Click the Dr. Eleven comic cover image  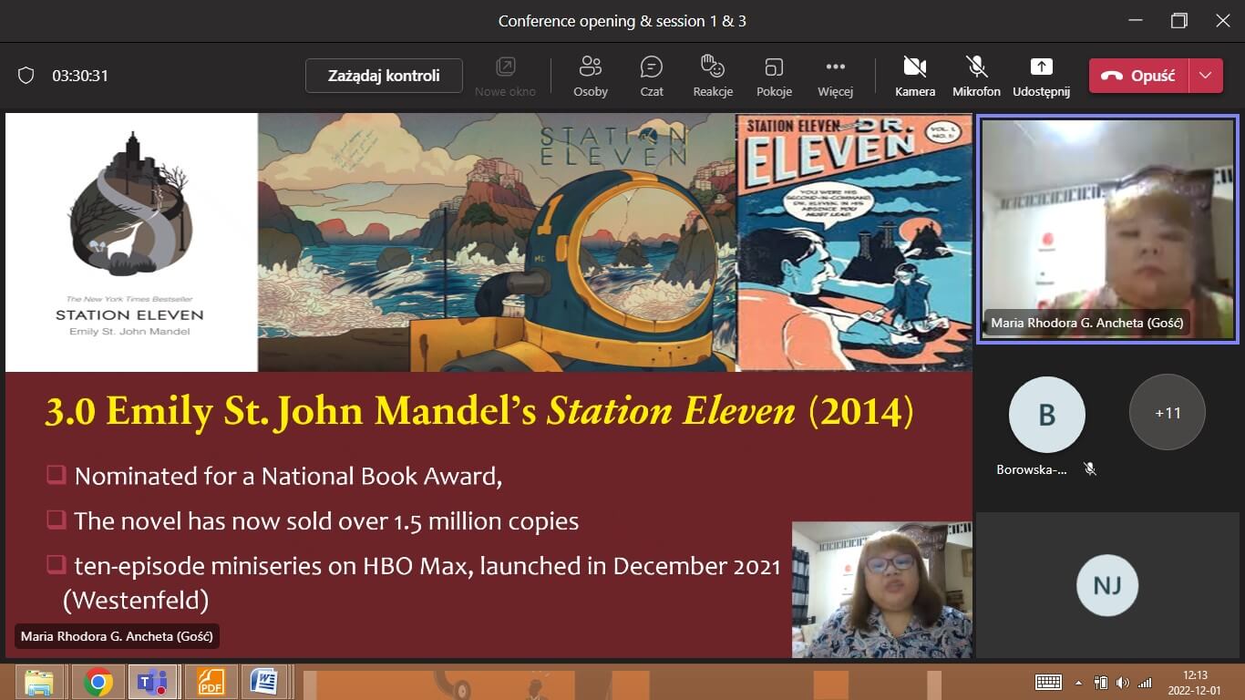(x=854, y=242)
